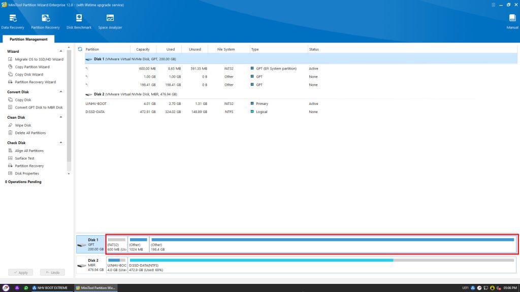The image size is (520, 292).
Task: Select the Disk 2 row in partition list
Action: [301, 94]
